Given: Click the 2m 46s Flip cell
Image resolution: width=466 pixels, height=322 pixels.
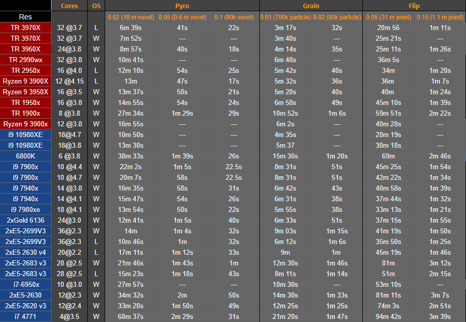Looking at the screenshot, I should coord(440,156).
